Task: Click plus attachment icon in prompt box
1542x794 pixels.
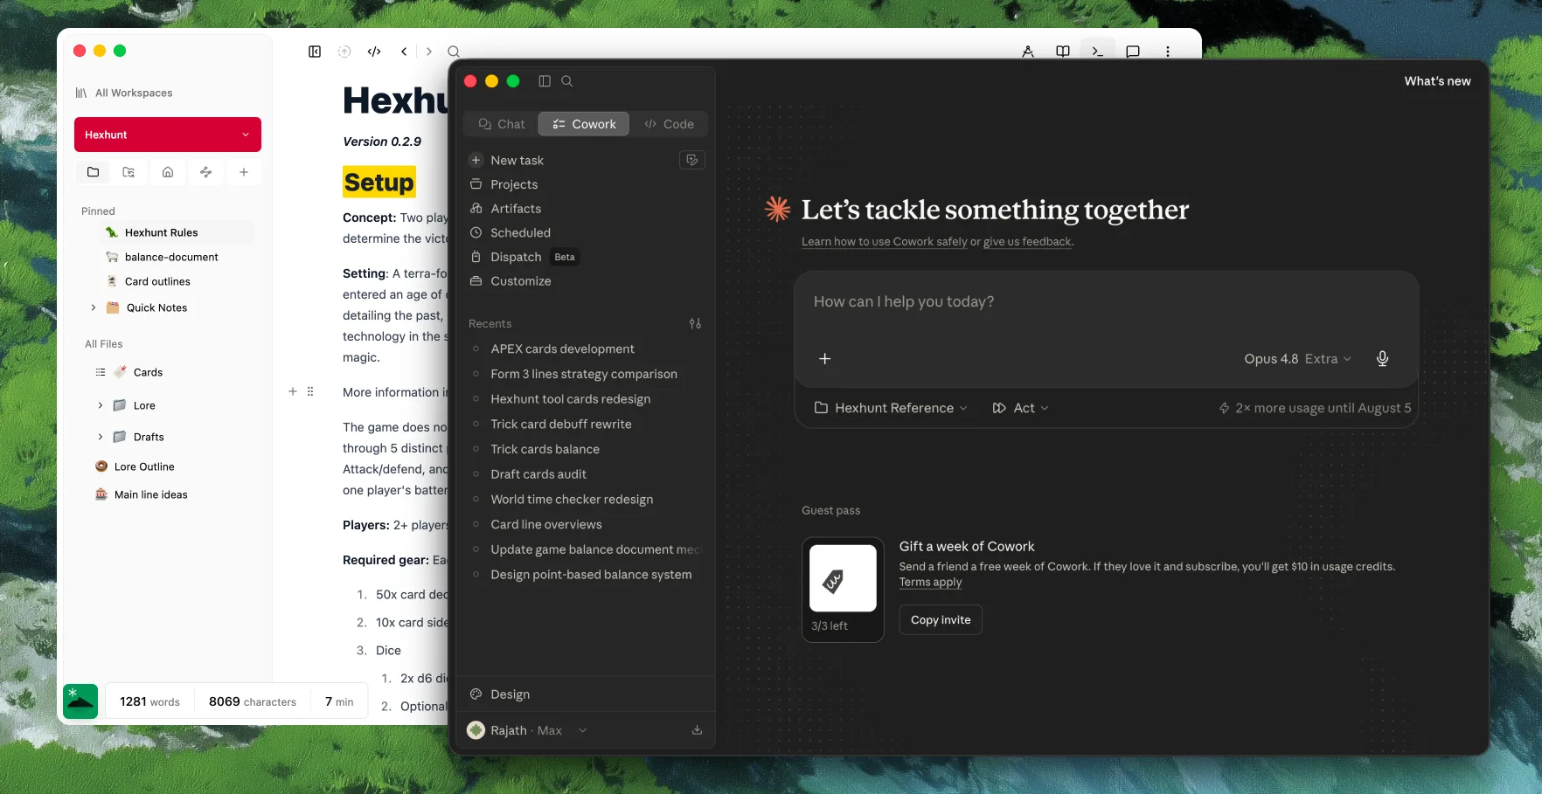Action: [x=824, y=359]
